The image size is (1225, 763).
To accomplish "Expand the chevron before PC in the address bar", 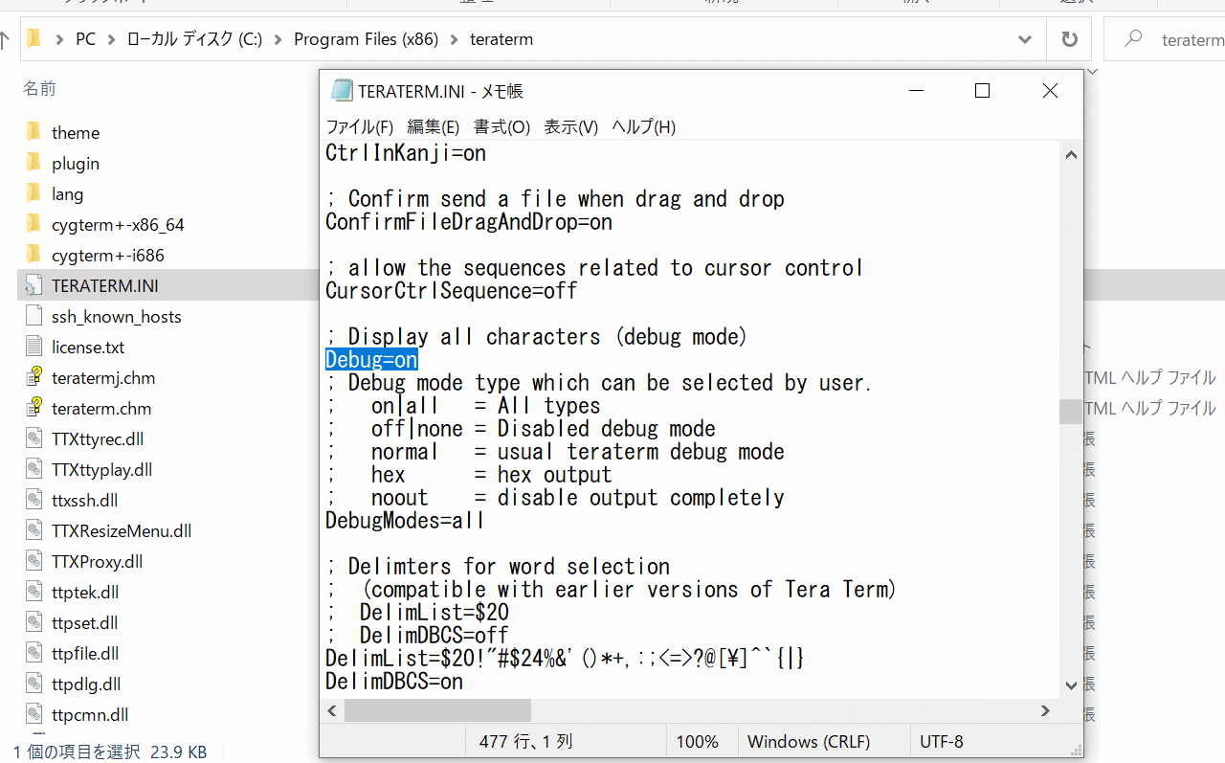I will coord(60,39).
